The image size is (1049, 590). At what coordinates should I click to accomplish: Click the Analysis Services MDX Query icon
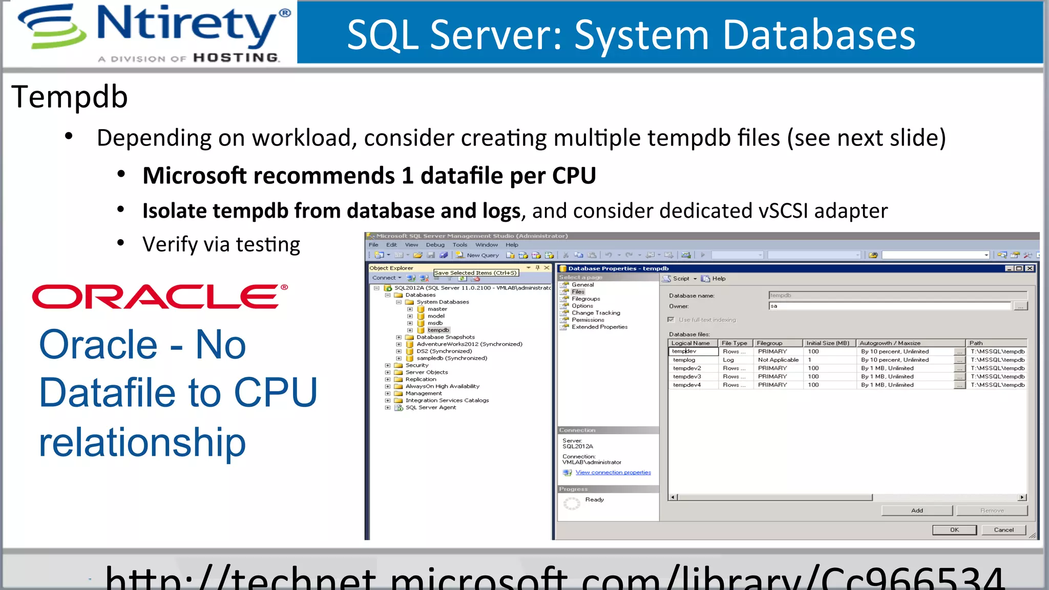click(x=523, y=255)
